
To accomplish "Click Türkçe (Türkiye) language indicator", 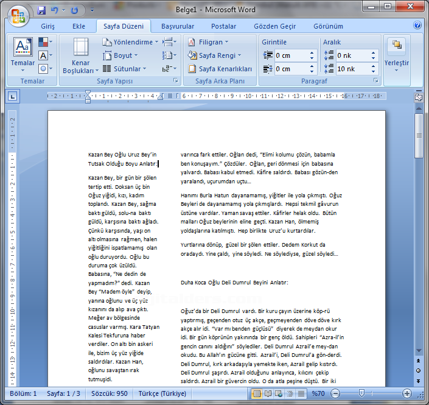I will point(162,393).
